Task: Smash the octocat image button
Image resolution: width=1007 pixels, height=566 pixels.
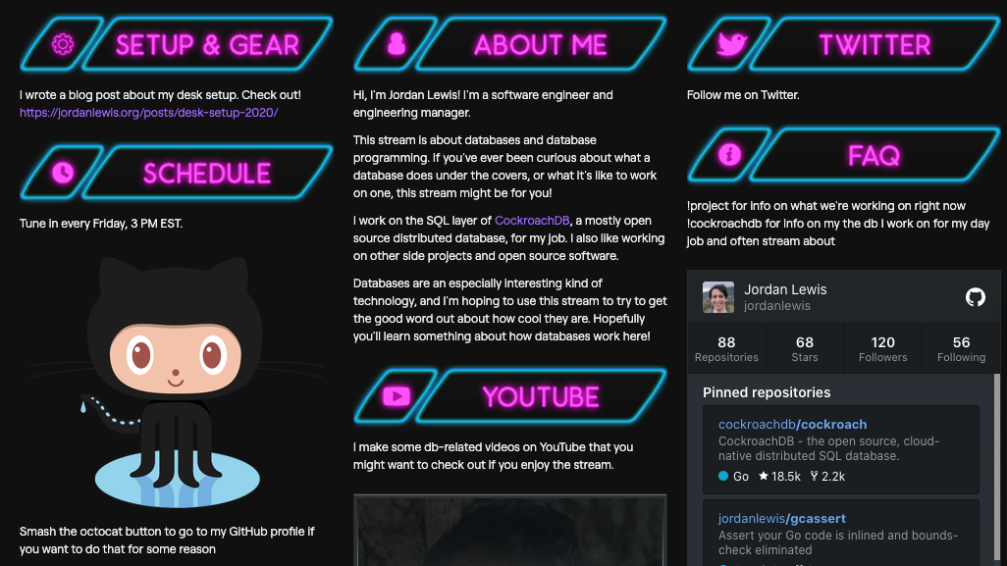Action: (x=176, y=383)
